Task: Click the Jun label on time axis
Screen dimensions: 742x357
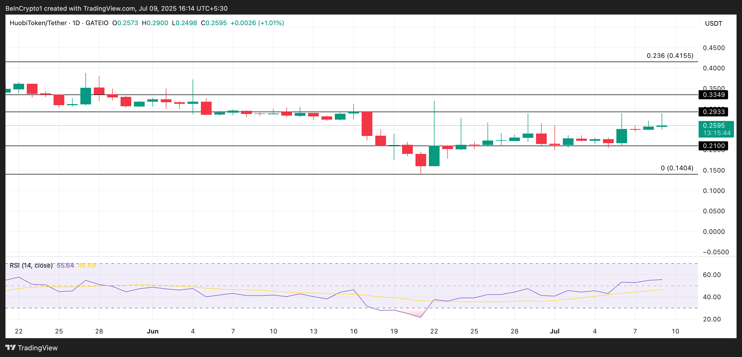Action: click(152, 331)
